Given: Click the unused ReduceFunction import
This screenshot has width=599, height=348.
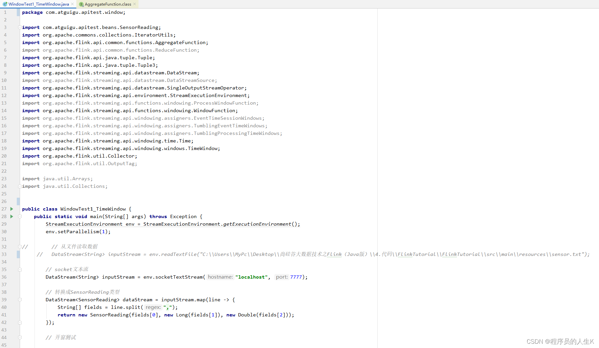Looking at the screenshot, I should pos(111,50).
